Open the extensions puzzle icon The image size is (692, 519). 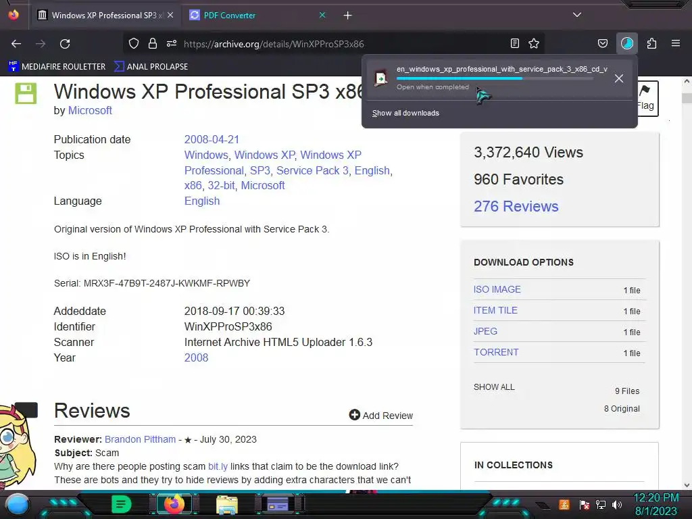coord(651,43)
